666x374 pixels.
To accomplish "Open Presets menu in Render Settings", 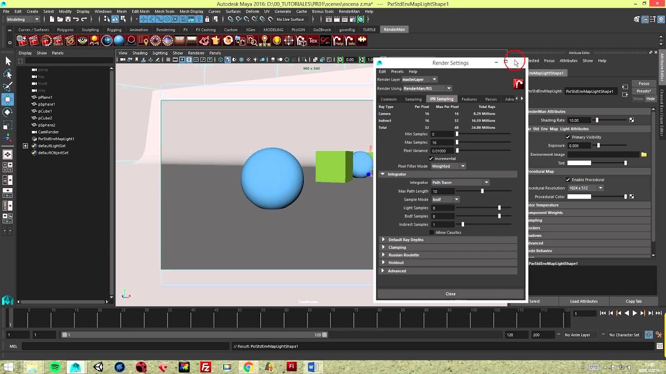I will pos(397,72).
